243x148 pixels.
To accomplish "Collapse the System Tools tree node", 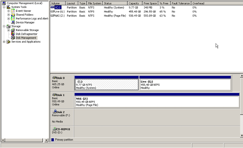I will click(x=4, y=7).
